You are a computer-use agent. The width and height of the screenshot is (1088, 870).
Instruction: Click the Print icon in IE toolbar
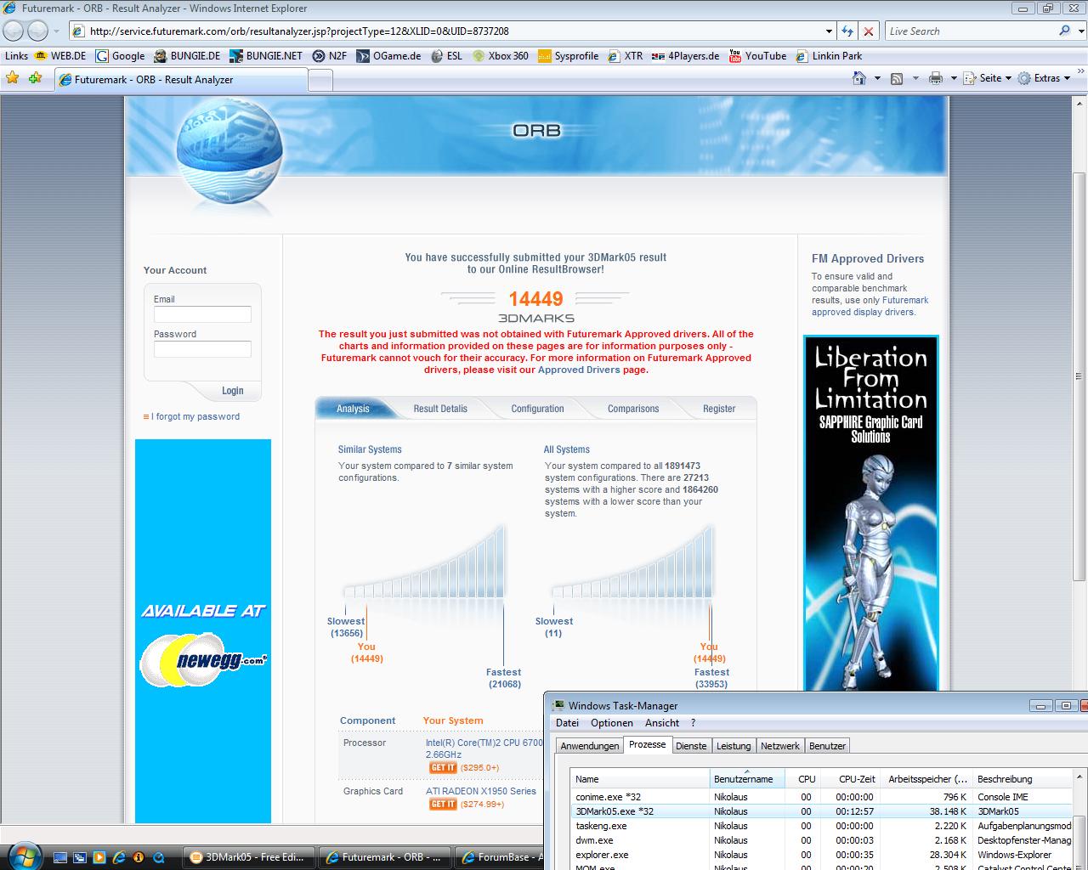click(936, 78)
